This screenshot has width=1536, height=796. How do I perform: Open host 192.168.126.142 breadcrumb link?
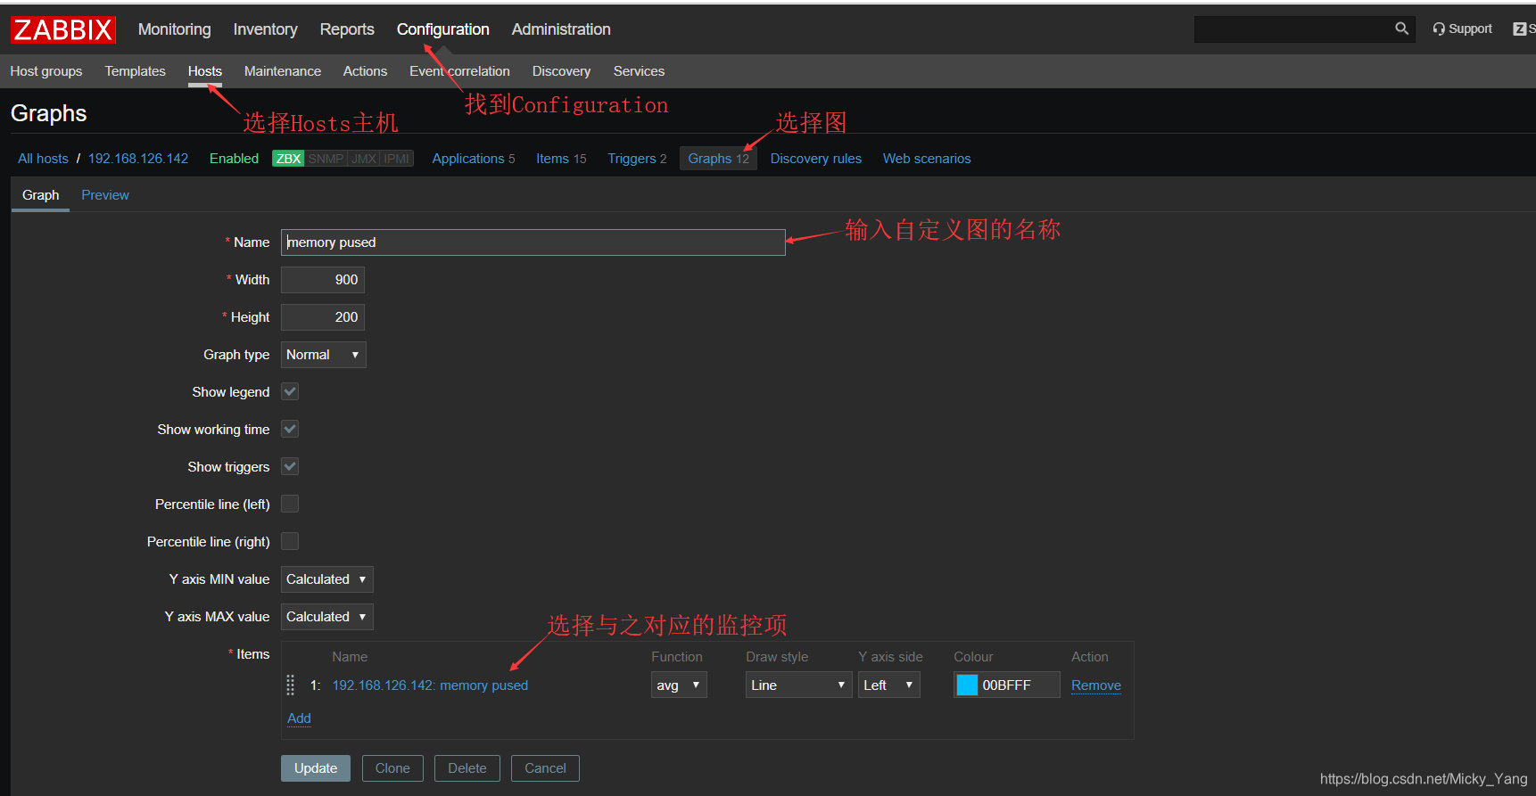tap(138, 159)
